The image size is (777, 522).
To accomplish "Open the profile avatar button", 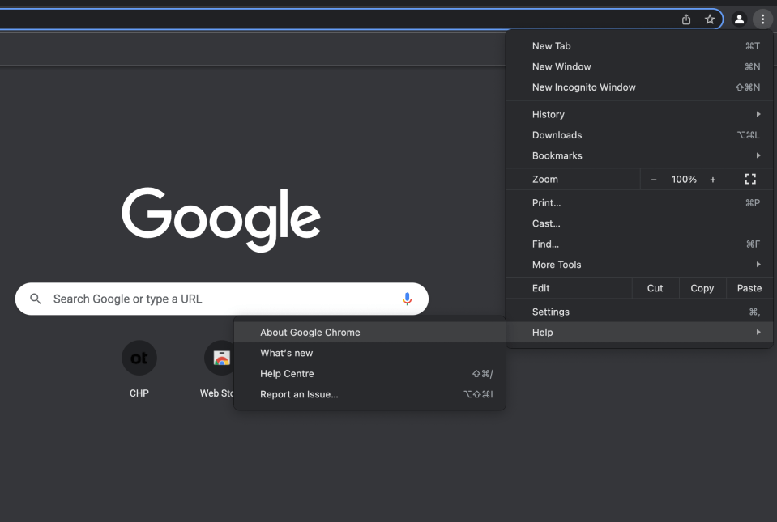I will [x=739, y=19].
